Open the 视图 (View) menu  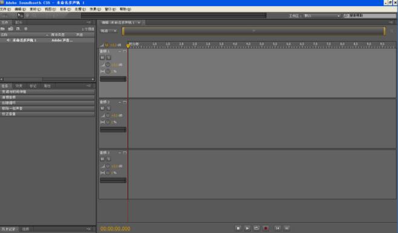[50, 9]
